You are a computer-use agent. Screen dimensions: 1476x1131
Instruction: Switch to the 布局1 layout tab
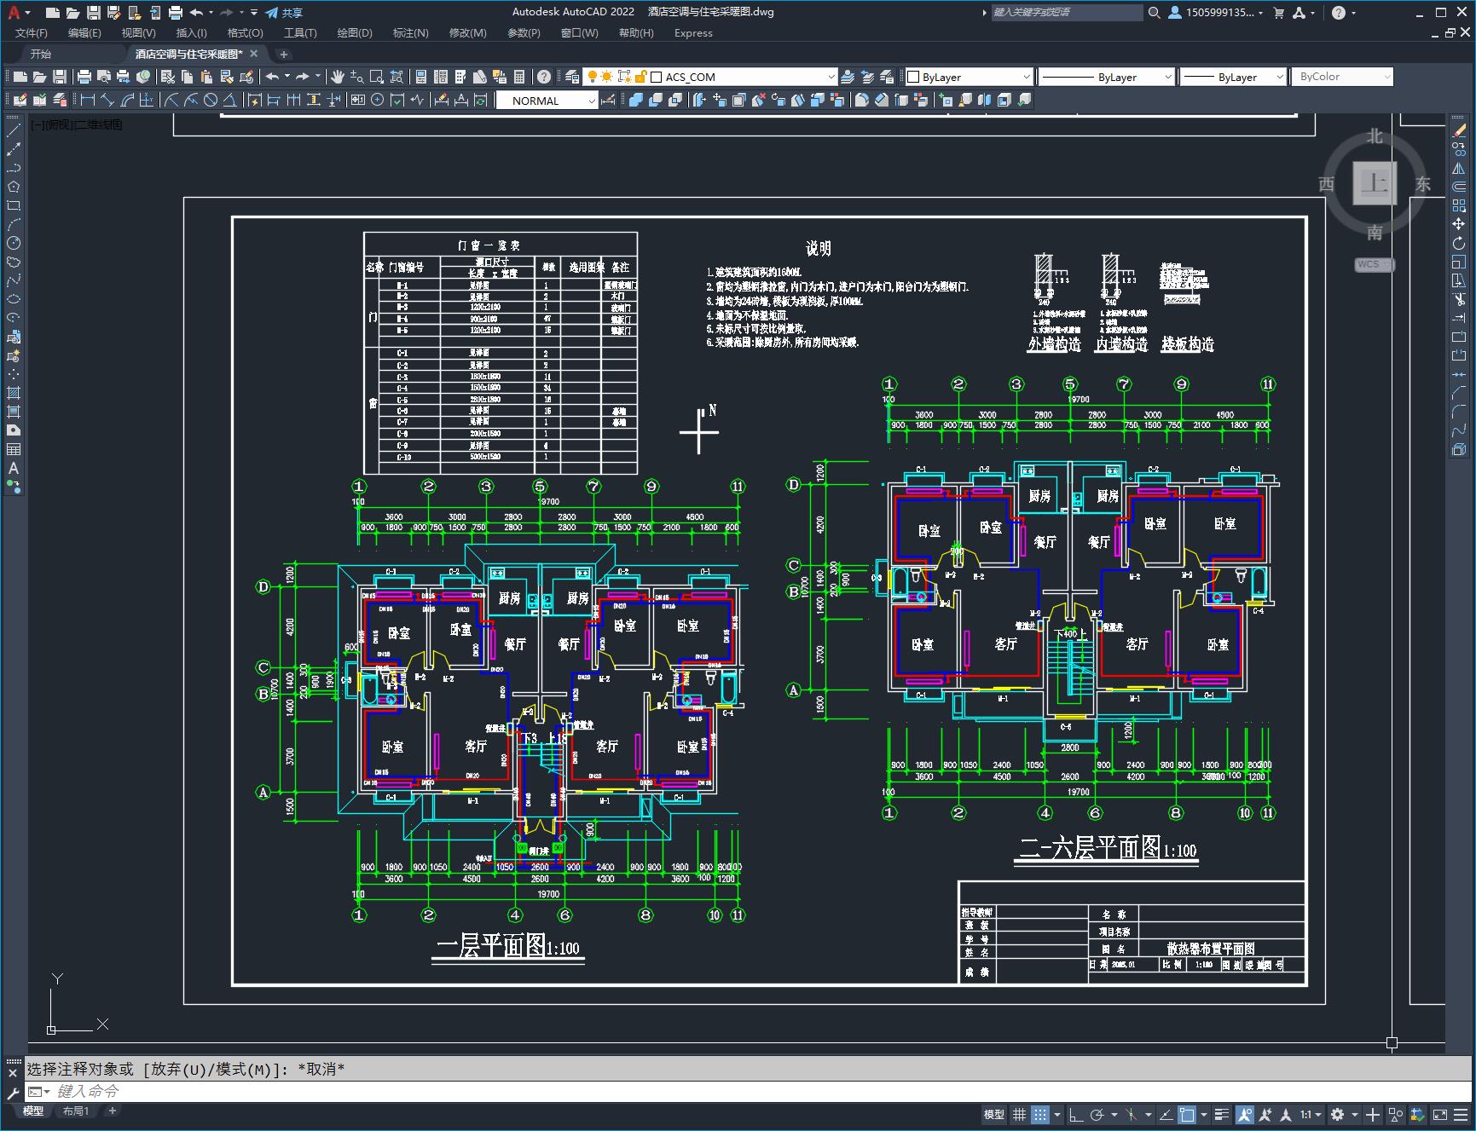coord(75,1111)
